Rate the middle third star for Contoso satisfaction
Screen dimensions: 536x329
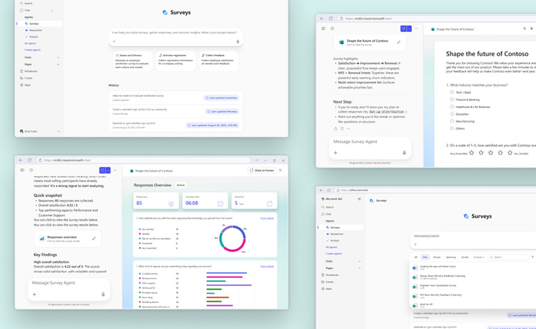(491, 153)
